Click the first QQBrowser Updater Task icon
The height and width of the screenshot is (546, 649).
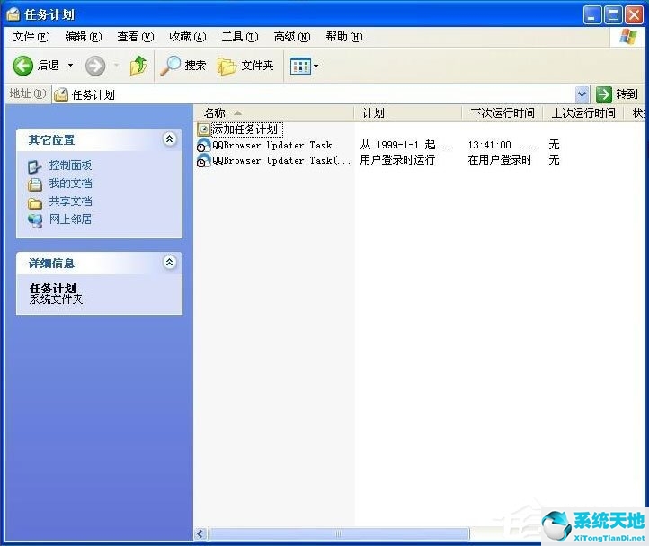point(203,145)
